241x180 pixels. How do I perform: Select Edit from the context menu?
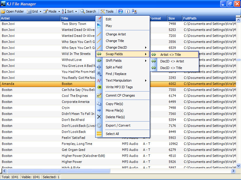coord(123,19)
